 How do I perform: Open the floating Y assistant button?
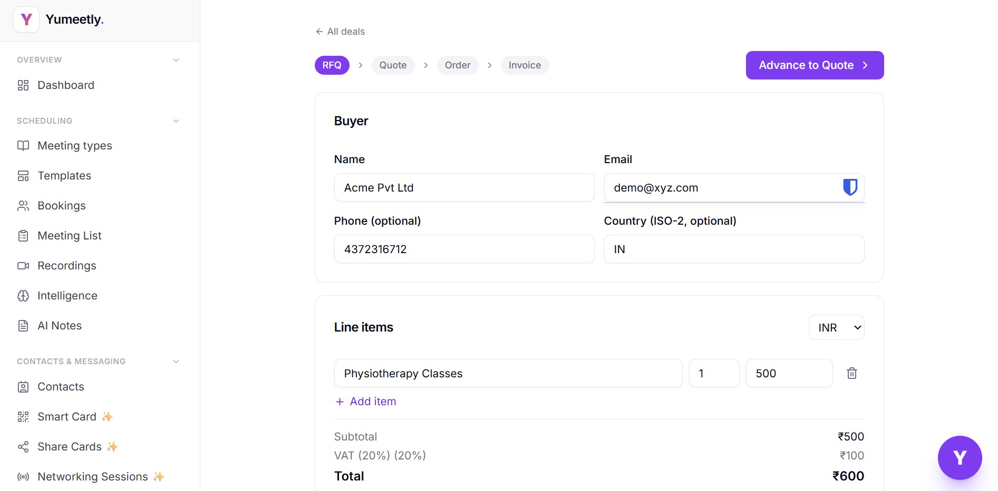click(960, 458)
